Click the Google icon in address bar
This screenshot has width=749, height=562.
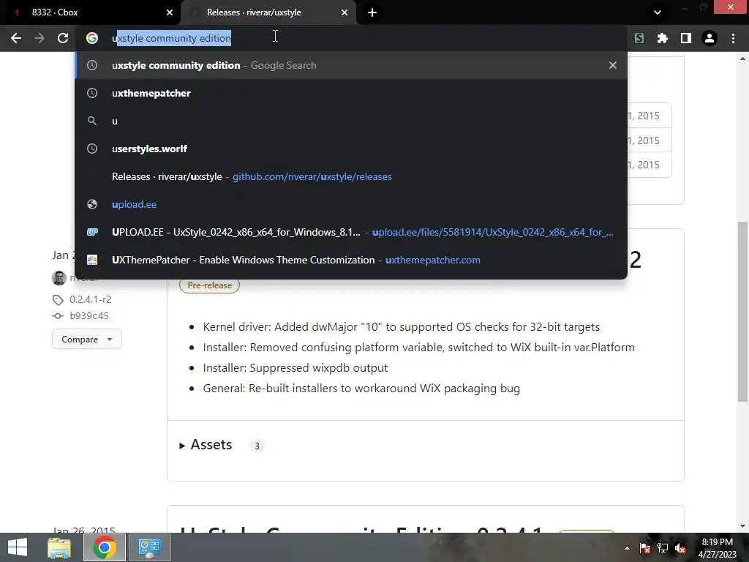tap(92, 38)
